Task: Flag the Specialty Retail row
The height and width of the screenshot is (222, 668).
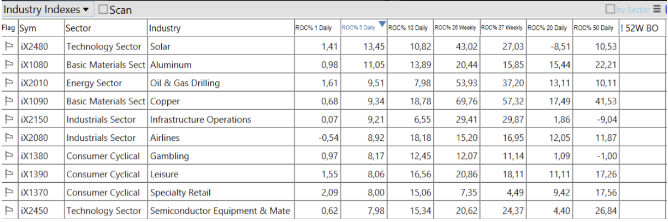Action: coord(9,193)
